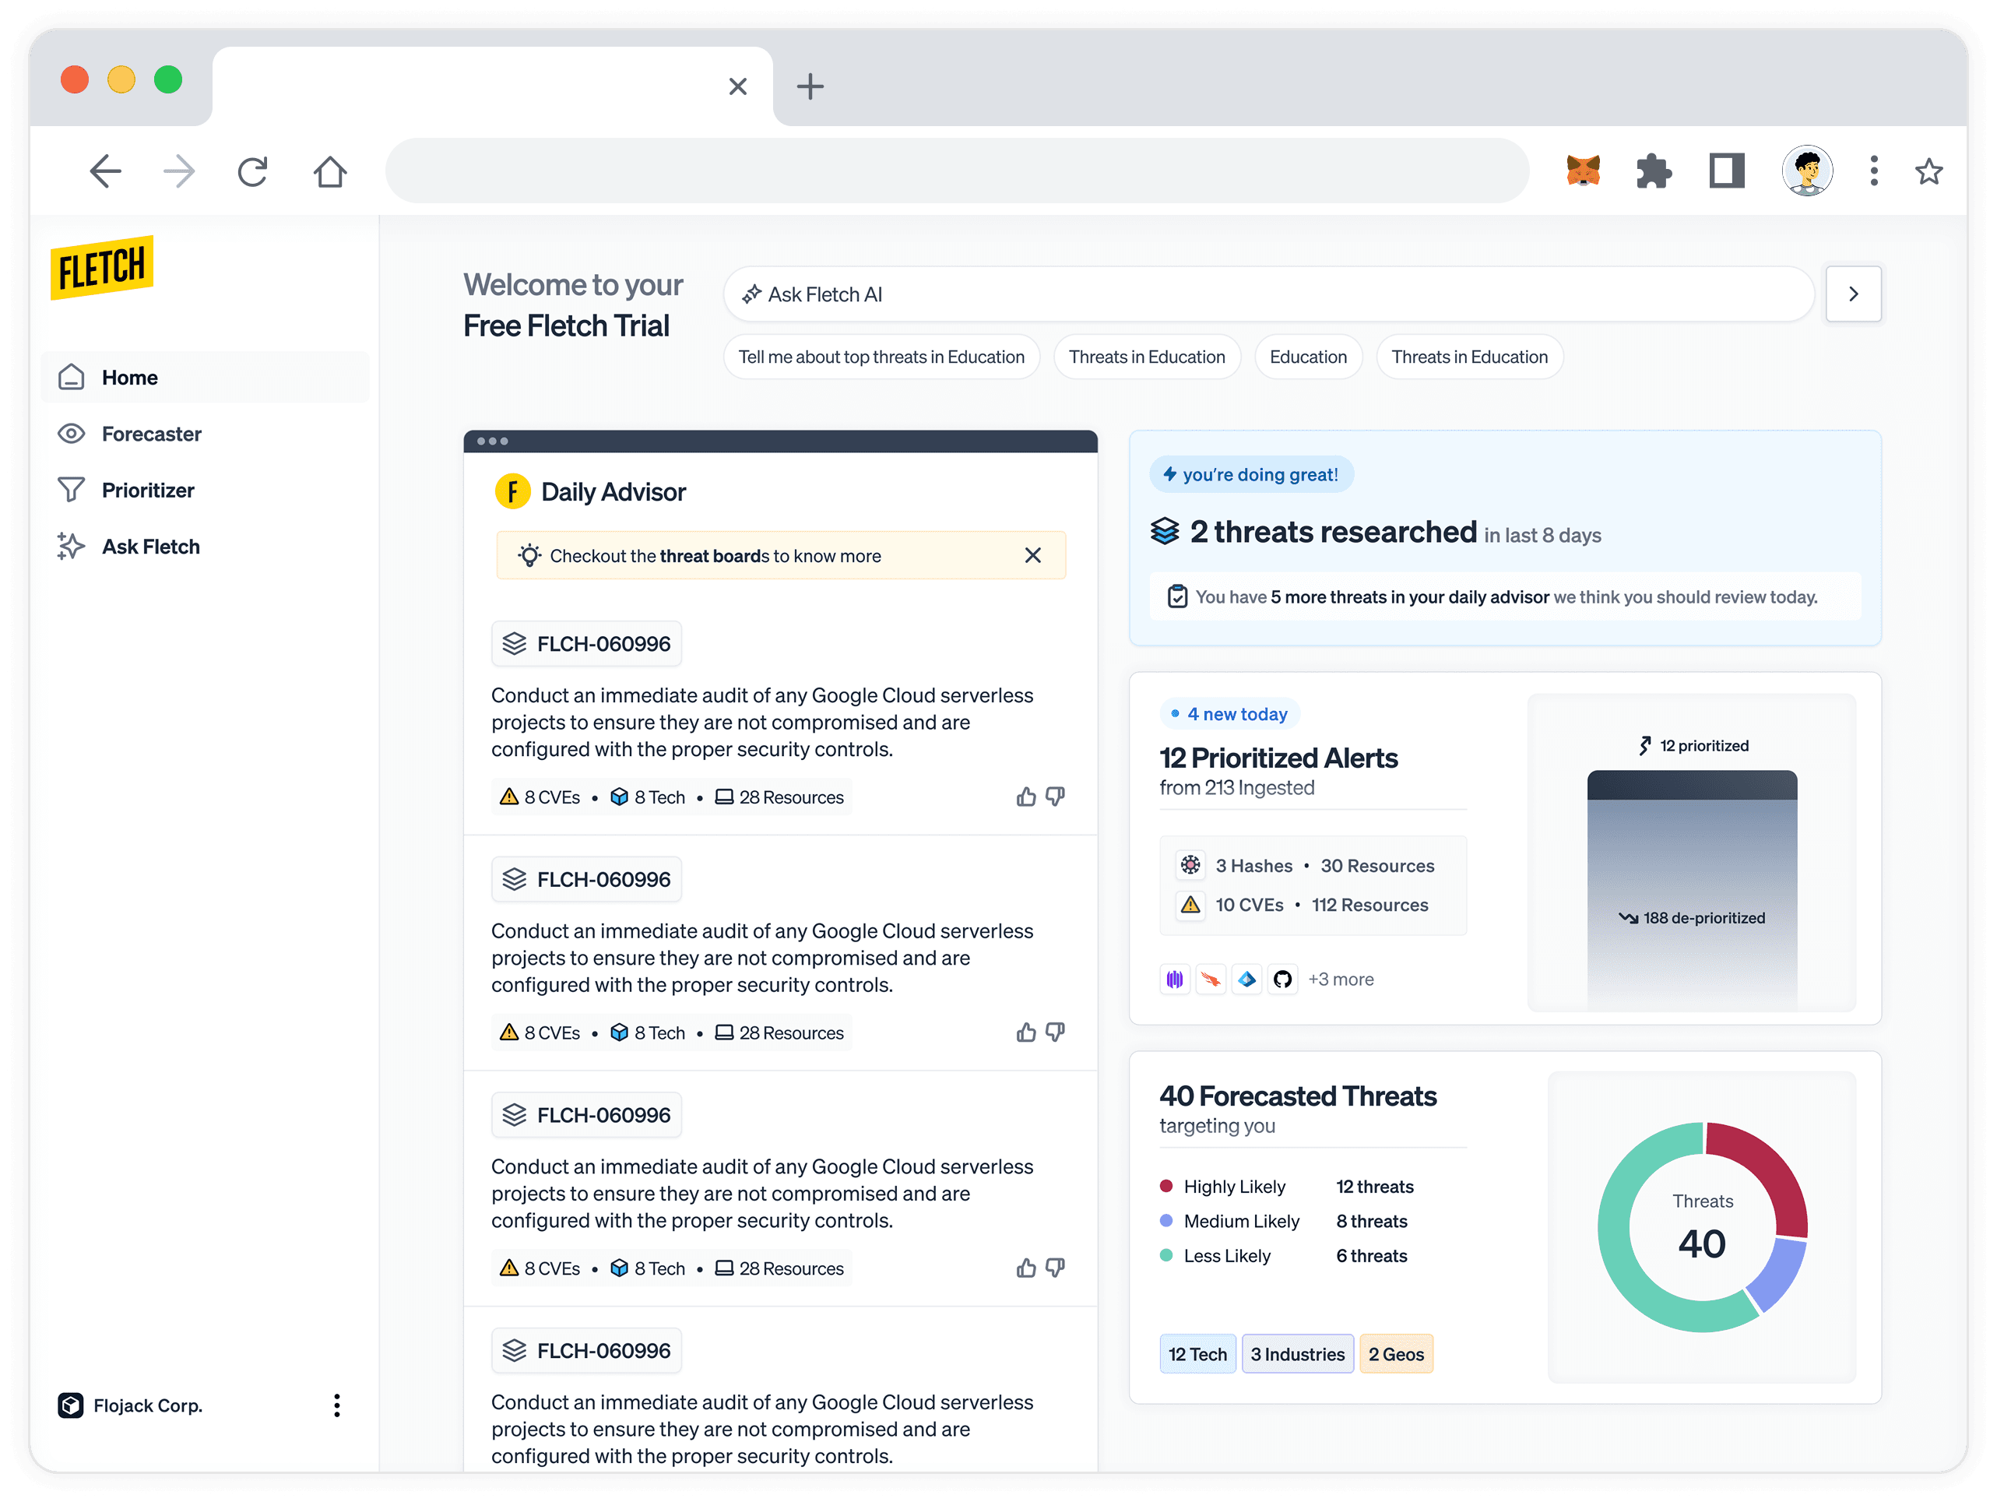Viewport: 1997px width, 1502px height.
Task: Go back using the browser back arrow
Action: pyautogui.click(x=106, y=171)
